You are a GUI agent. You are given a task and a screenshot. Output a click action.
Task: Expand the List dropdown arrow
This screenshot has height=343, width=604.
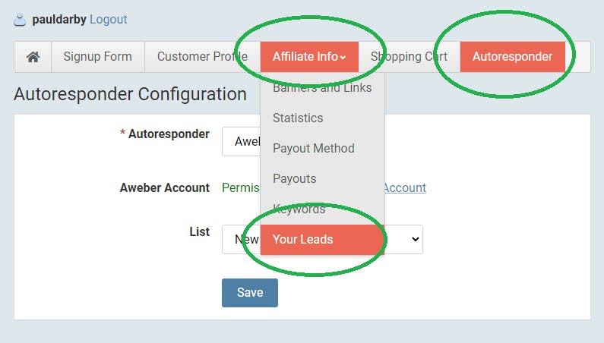(x=416, y=240)
